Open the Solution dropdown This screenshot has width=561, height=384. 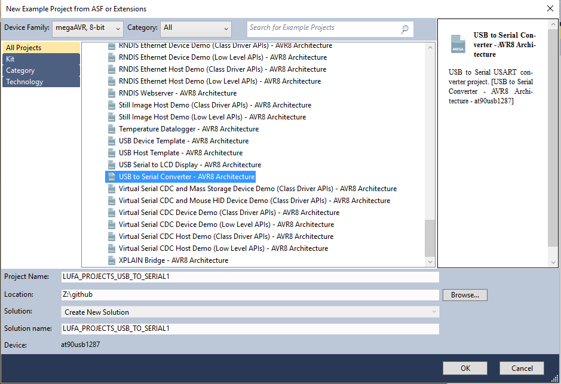coord(250,312)
